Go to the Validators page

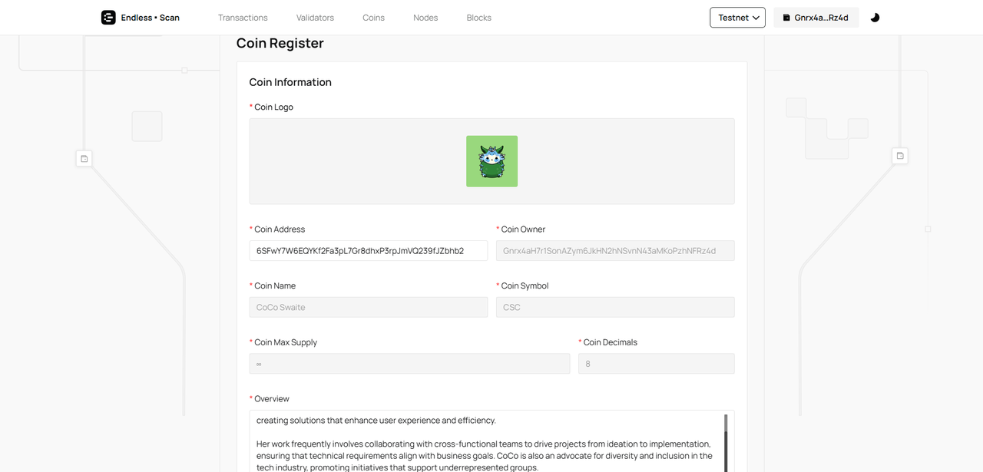[x=315, y=18]
